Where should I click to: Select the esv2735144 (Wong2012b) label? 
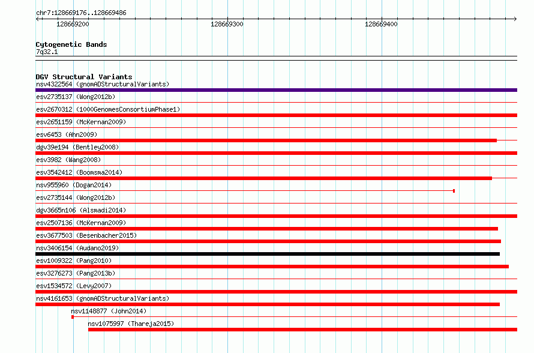click(x=76, y=198)
